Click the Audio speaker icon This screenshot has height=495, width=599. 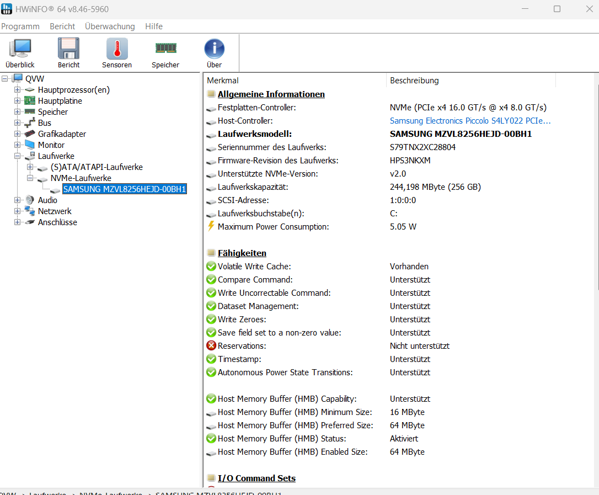tap(30, 200)
